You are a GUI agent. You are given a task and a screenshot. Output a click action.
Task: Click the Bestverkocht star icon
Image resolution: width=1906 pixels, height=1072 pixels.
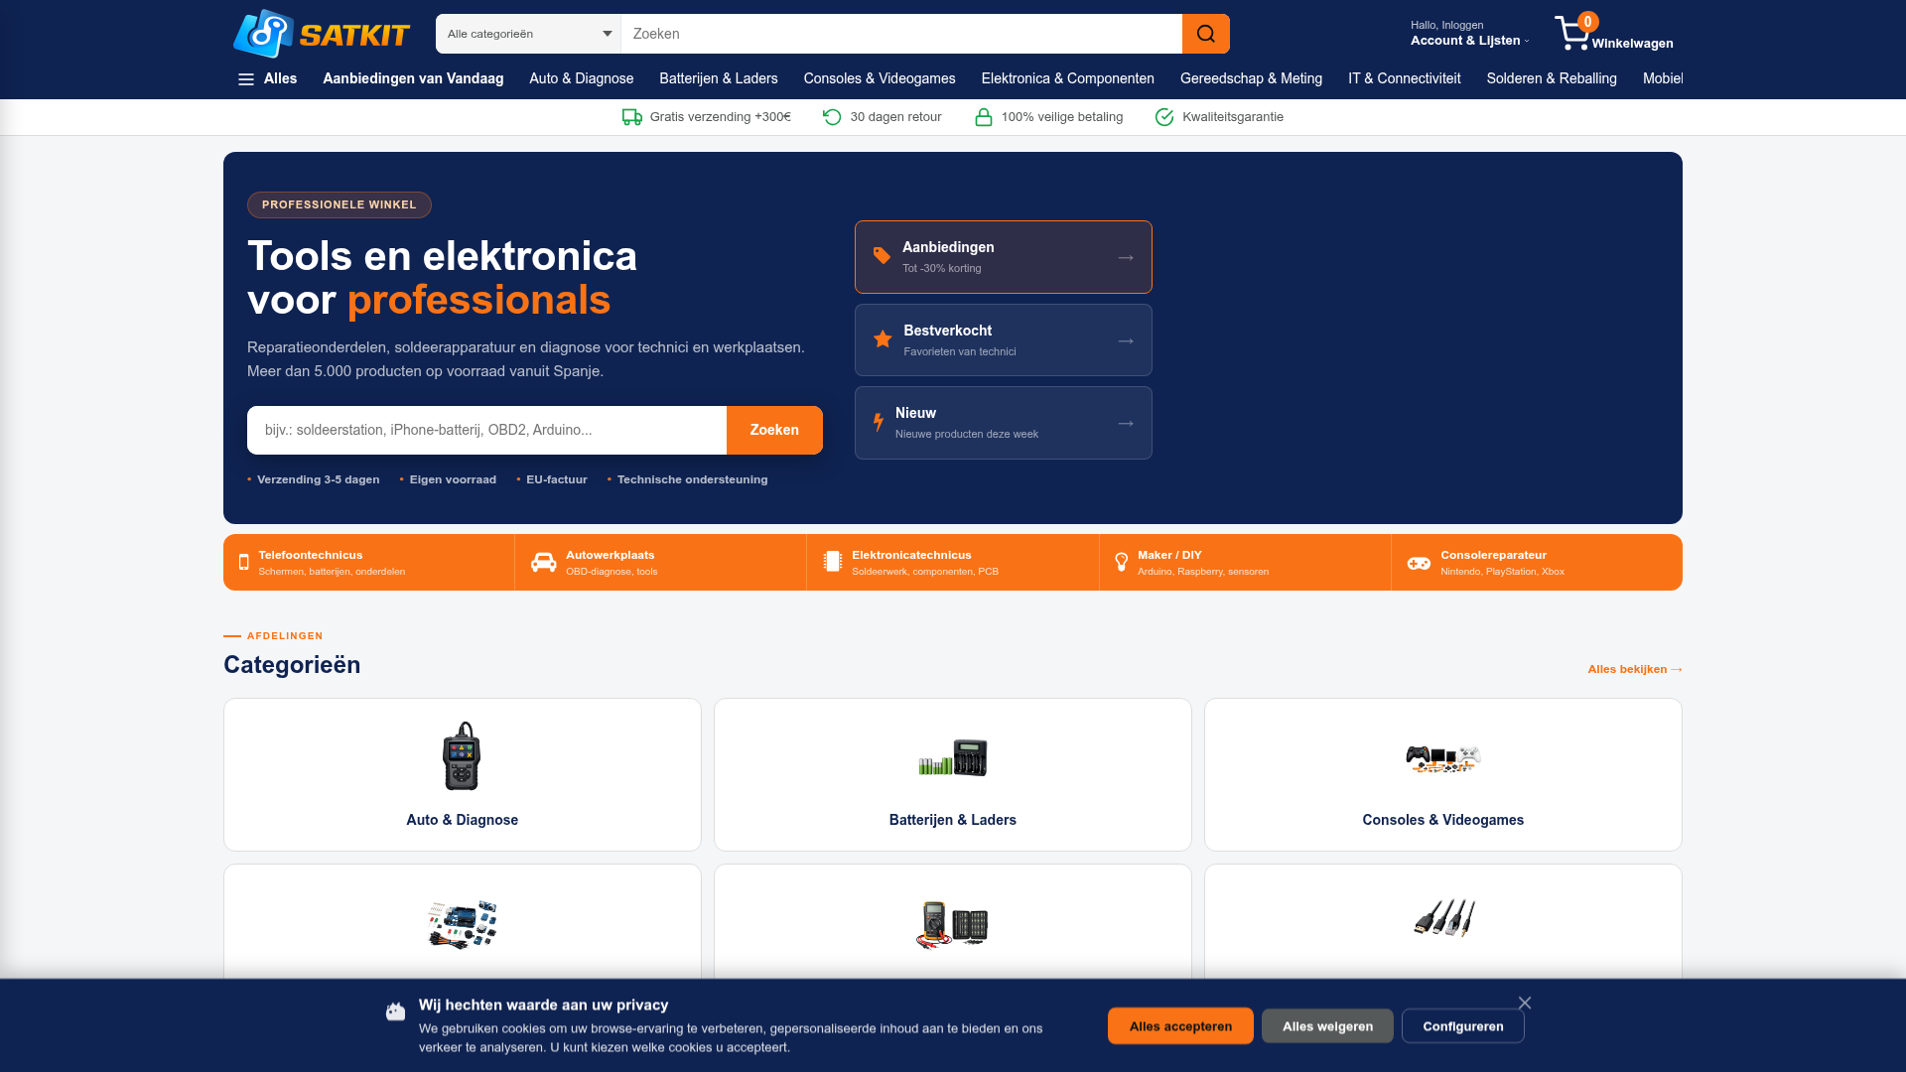point(883,339)
